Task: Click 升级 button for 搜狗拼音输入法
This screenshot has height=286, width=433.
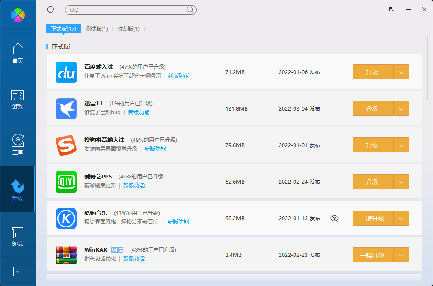Action: point(373,145)
